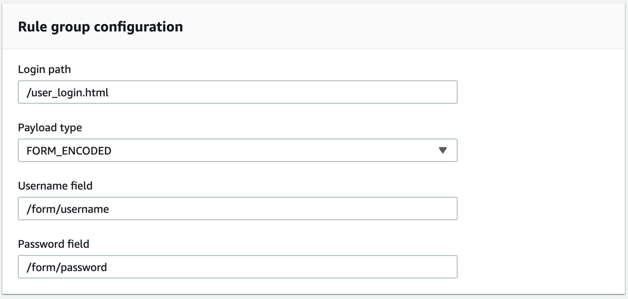
Task: Click the /user_login.html text
Action: (67, 92)
